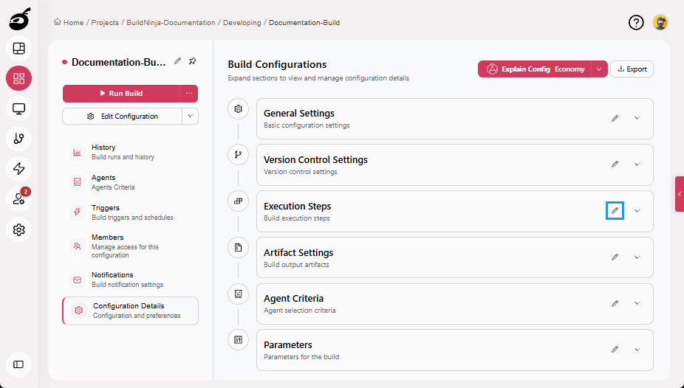
Task: Open the layout panel icon in sidebar
Action: pos(18,49)
